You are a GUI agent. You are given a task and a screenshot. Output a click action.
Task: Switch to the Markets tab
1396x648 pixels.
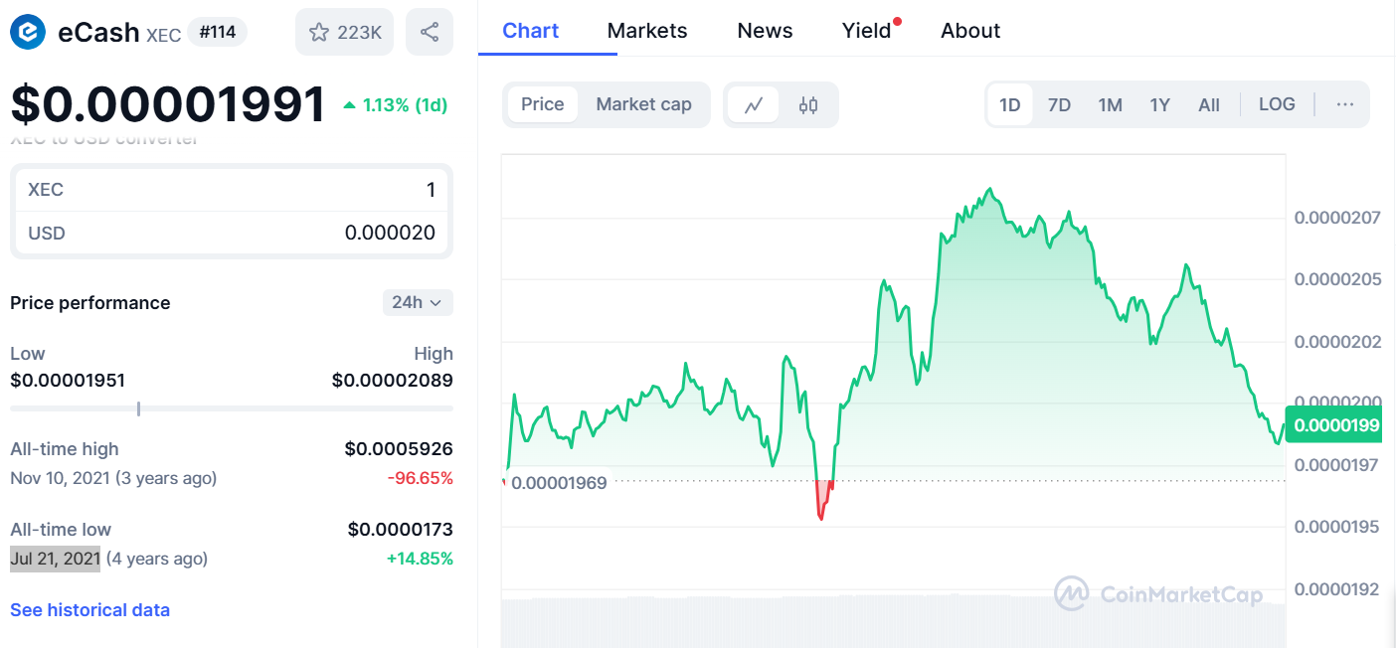646,31
